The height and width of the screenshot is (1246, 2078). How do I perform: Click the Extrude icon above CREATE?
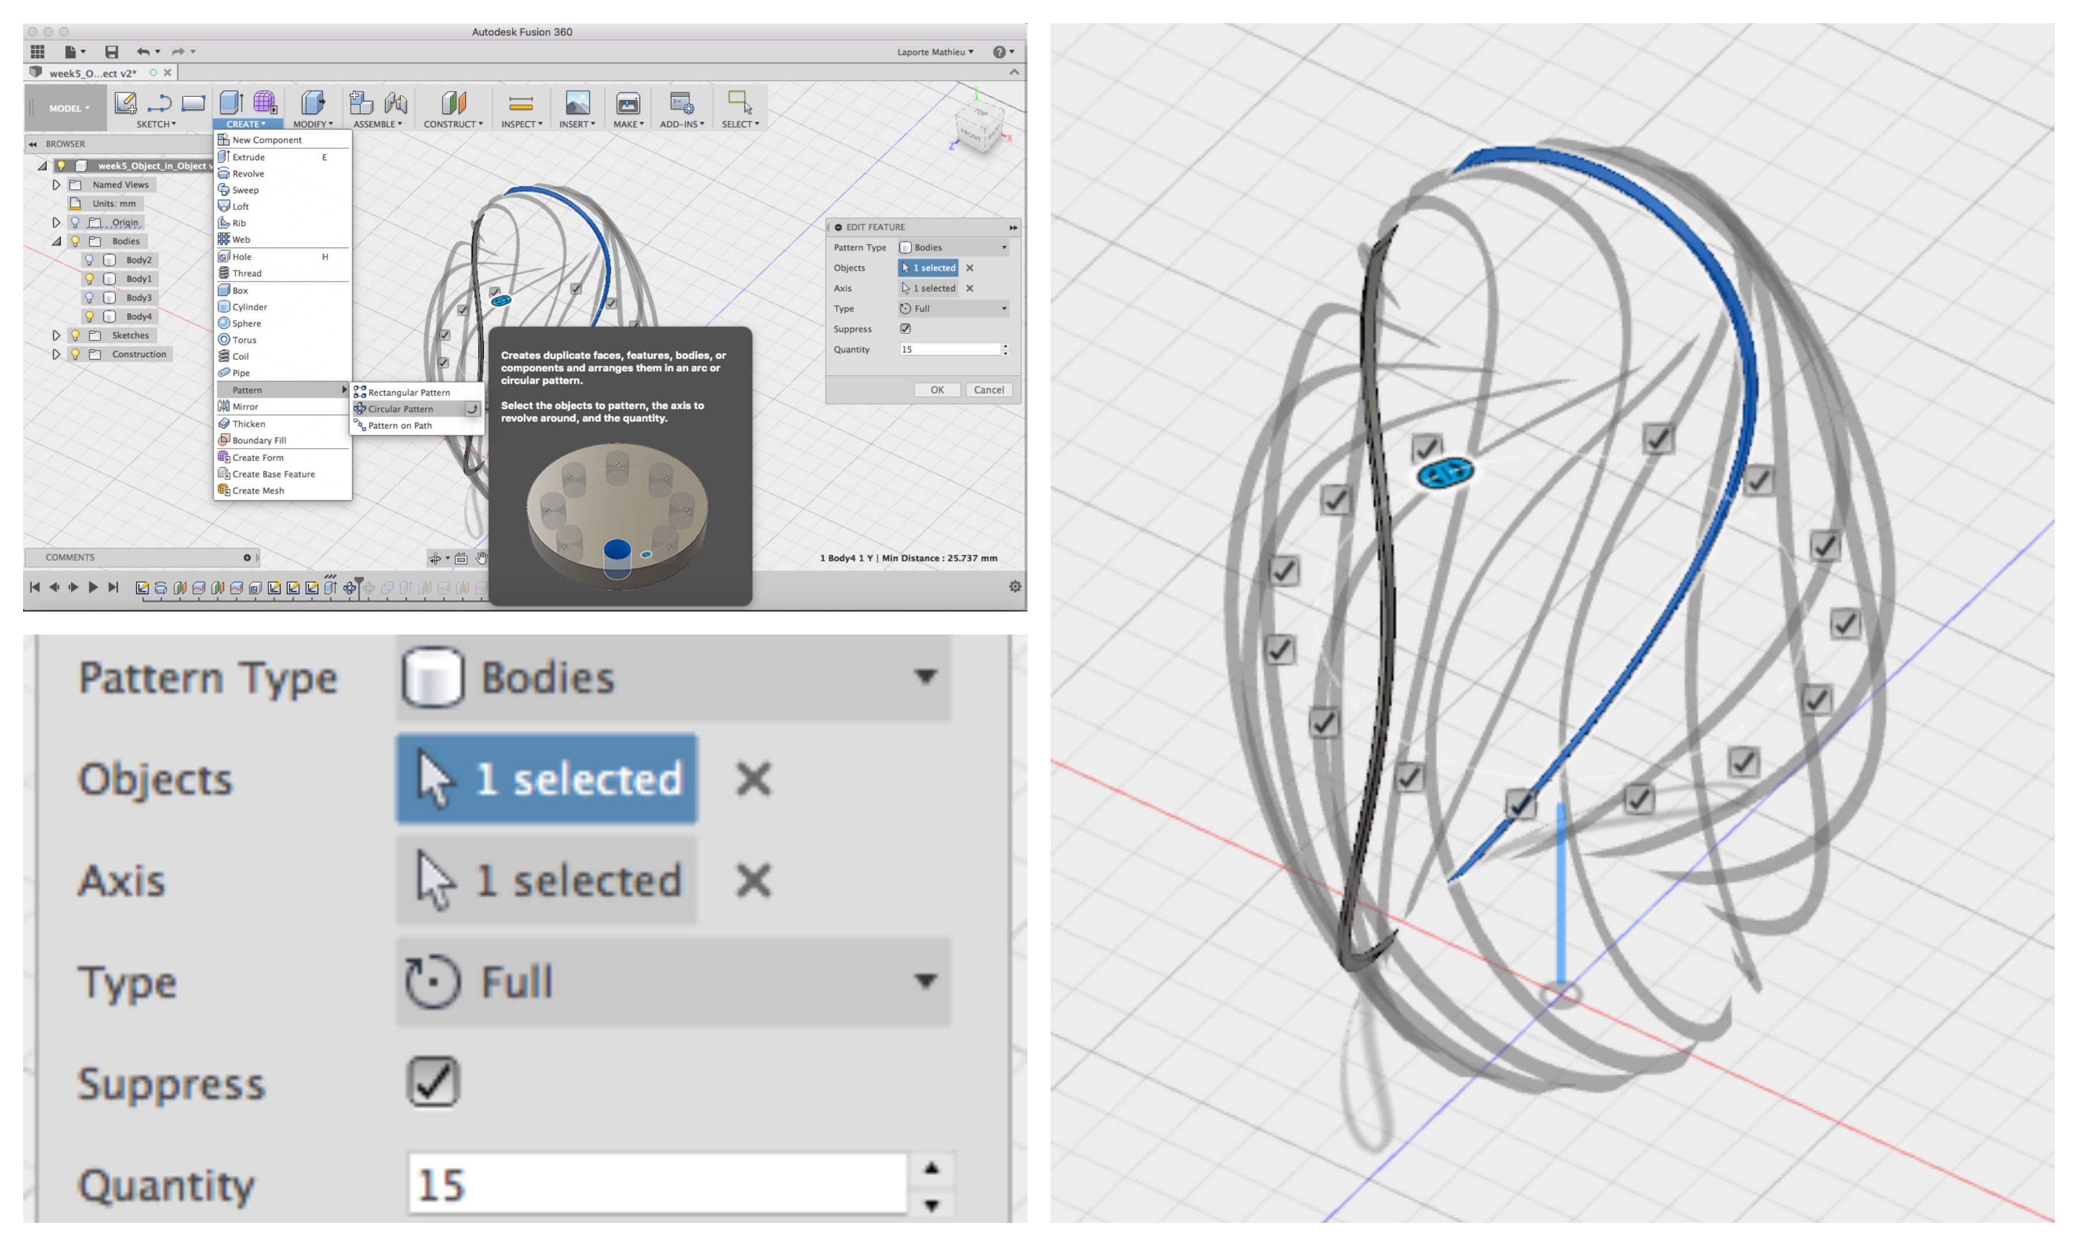tap(231, 103)
